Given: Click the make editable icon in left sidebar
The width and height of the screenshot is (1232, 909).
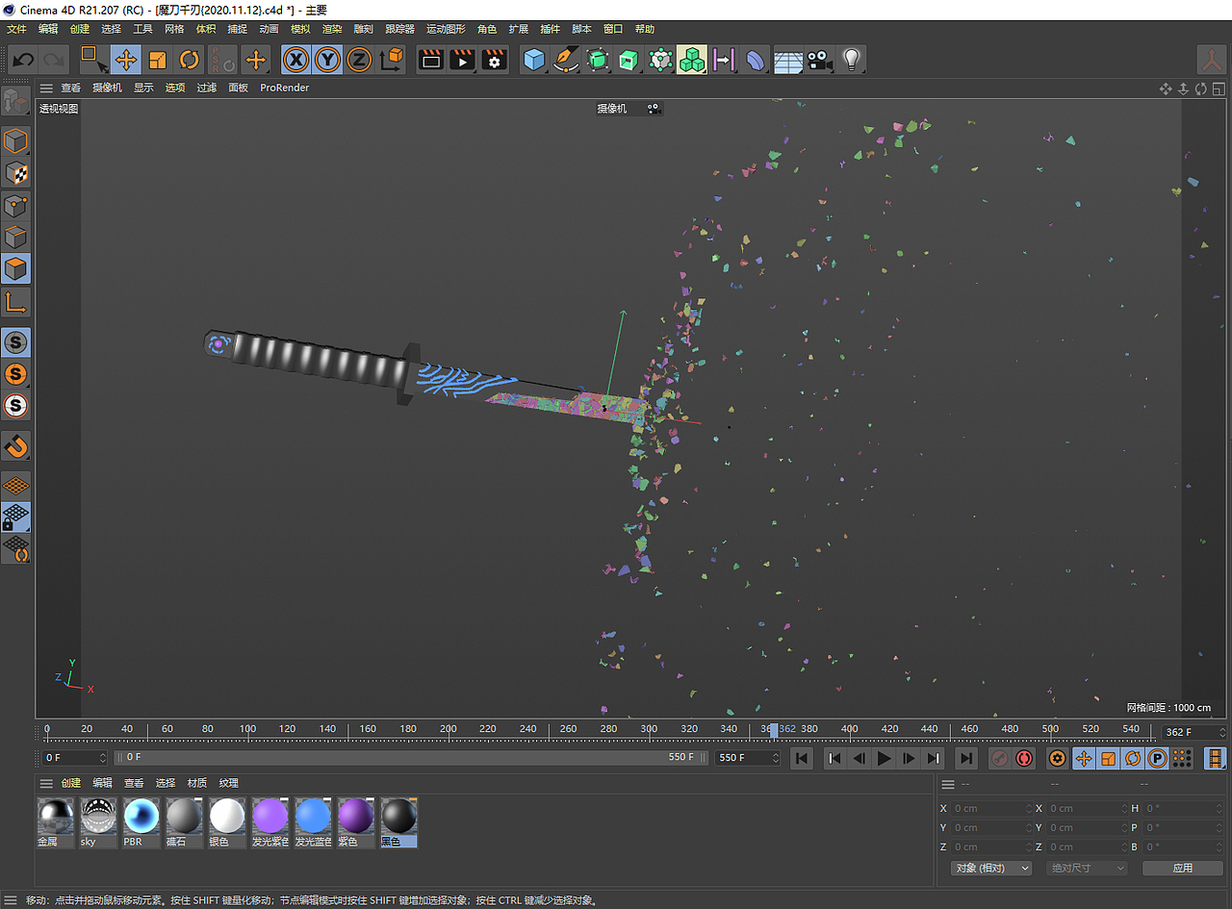Looking at the screenshot, I should 16,101.
